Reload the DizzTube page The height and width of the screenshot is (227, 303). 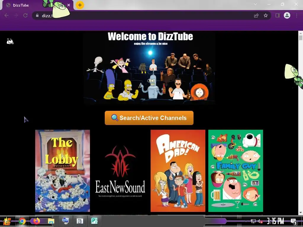click(x=25, y=15)
